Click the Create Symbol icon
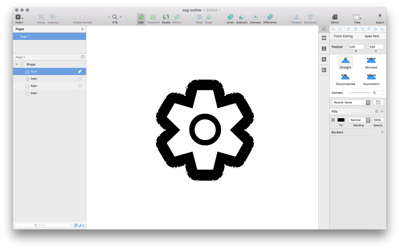Image resolution: width=399 pixels, height=249 pixels. click(82, 17)
